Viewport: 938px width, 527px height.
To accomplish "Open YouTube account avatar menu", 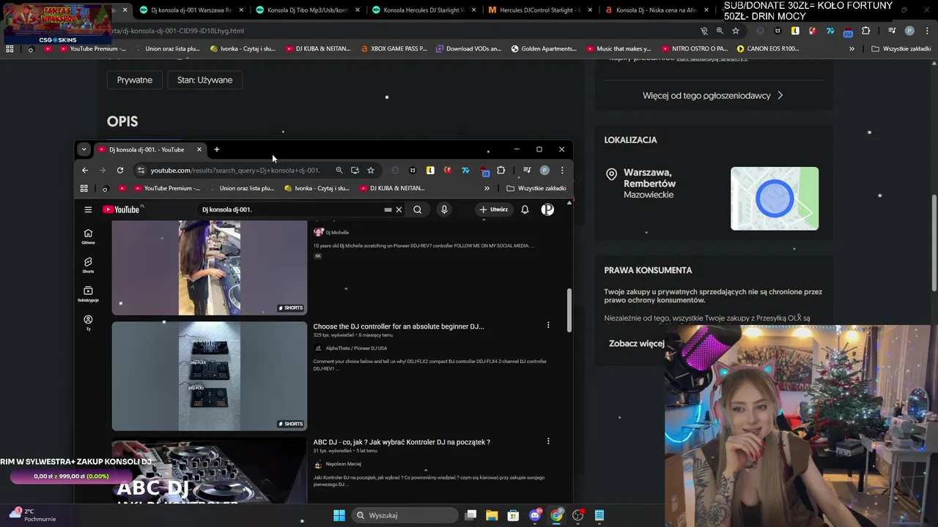I will coord(547,209).
